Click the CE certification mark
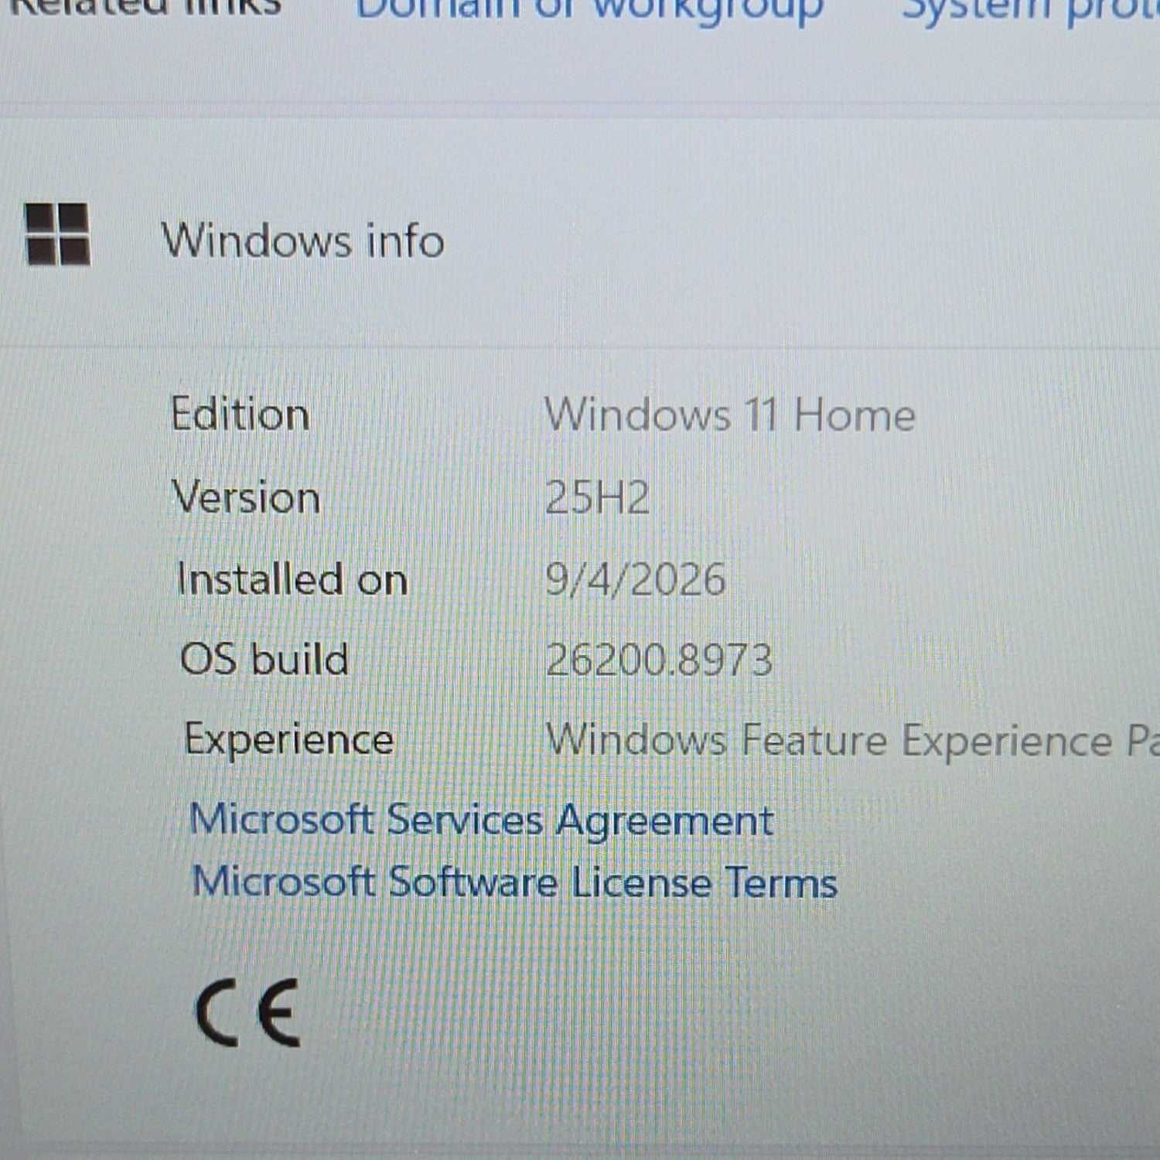This screenshot has width=1160, height=1160. tap(247, 1012)
